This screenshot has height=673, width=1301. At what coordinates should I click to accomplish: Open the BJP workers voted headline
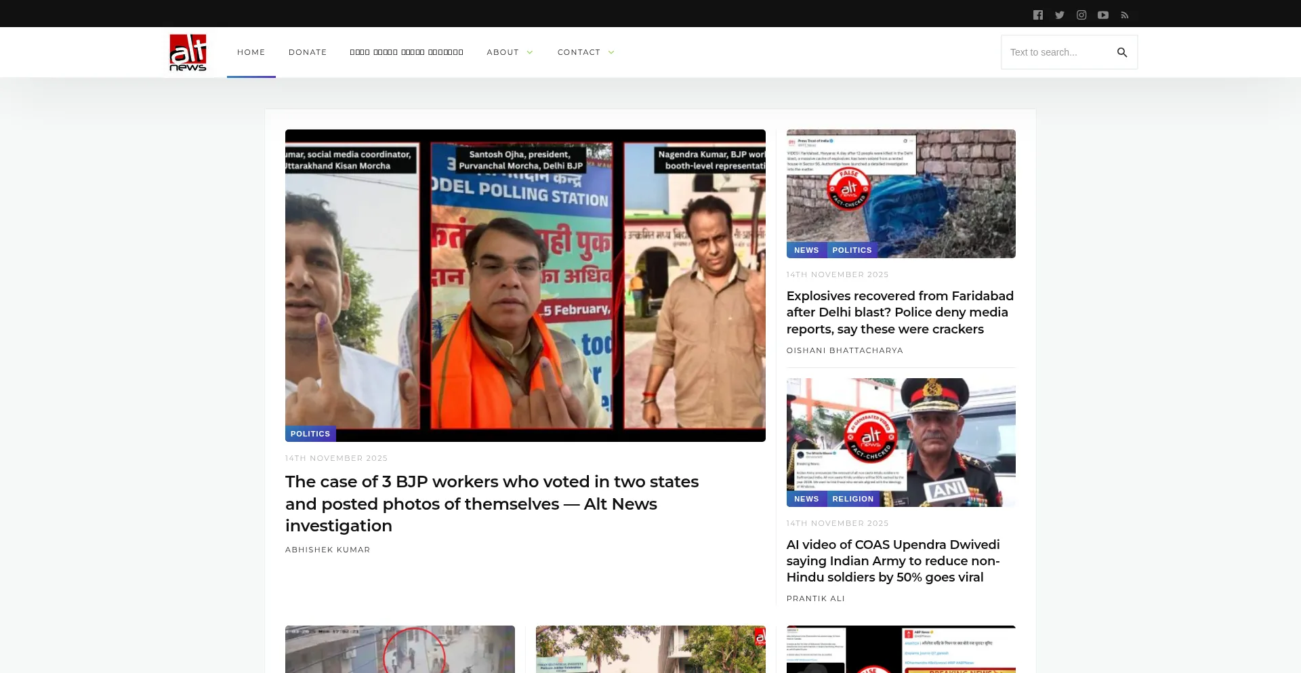pyautogui.click(x=491, y=504)
